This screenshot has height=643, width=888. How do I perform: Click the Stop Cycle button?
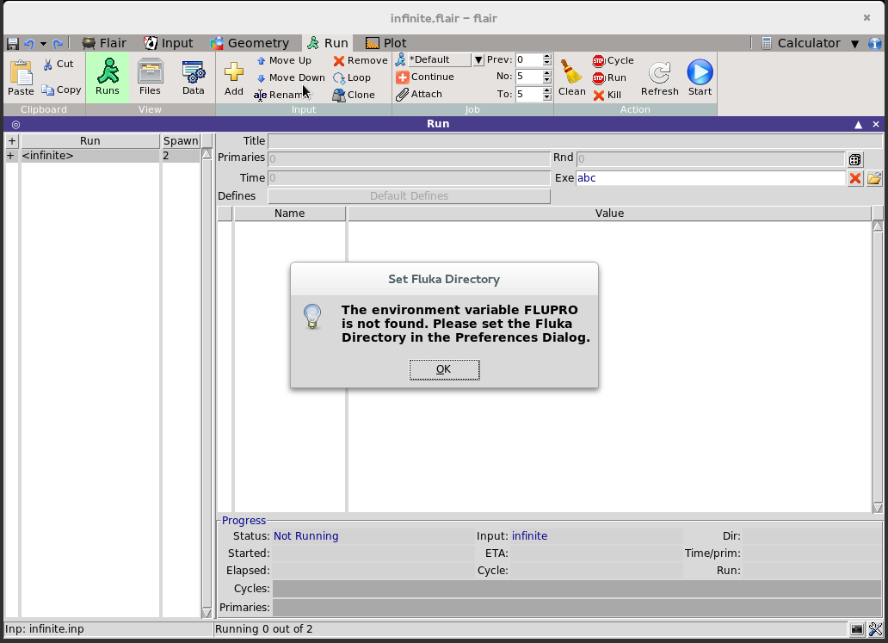pos(614,60)
